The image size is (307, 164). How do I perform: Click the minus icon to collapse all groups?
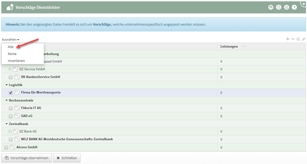tap(293, 39)
